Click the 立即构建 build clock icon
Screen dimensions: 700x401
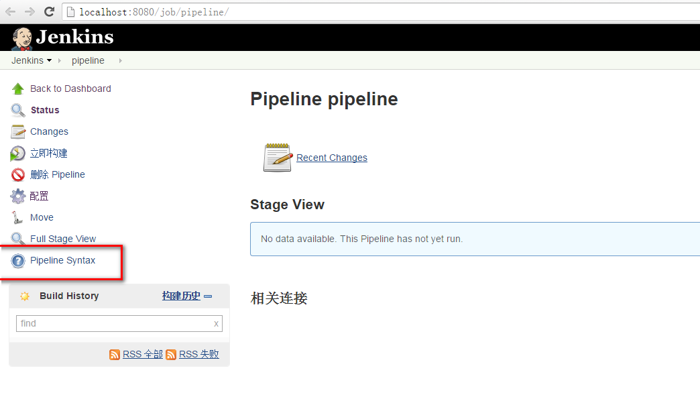[x=18, y=153]
